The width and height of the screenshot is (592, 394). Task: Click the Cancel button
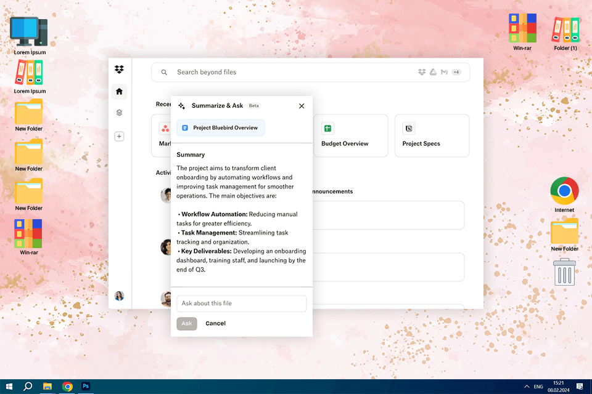(x=216, y=323)
